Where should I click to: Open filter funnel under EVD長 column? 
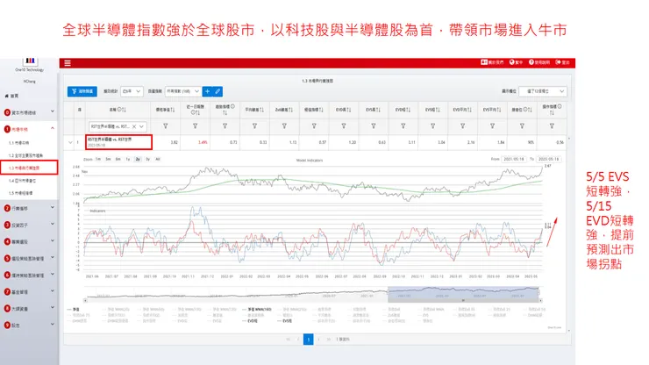click(344, 126)
